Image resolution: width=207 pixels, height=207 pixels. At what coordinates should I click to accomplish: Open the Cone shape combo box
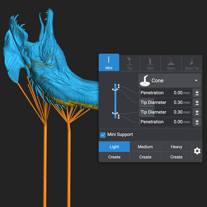[x=170, y=80]
